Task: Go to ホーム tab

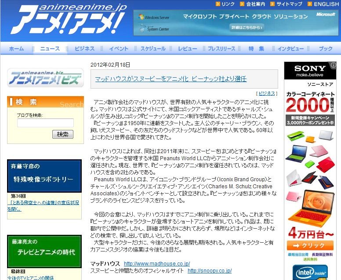Action: 17,48
